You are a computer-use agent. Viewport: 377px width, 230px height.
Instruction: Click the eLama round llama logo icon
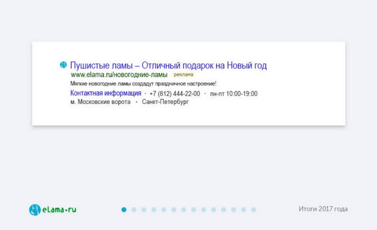pyautogui.click(x=35, y=210)
